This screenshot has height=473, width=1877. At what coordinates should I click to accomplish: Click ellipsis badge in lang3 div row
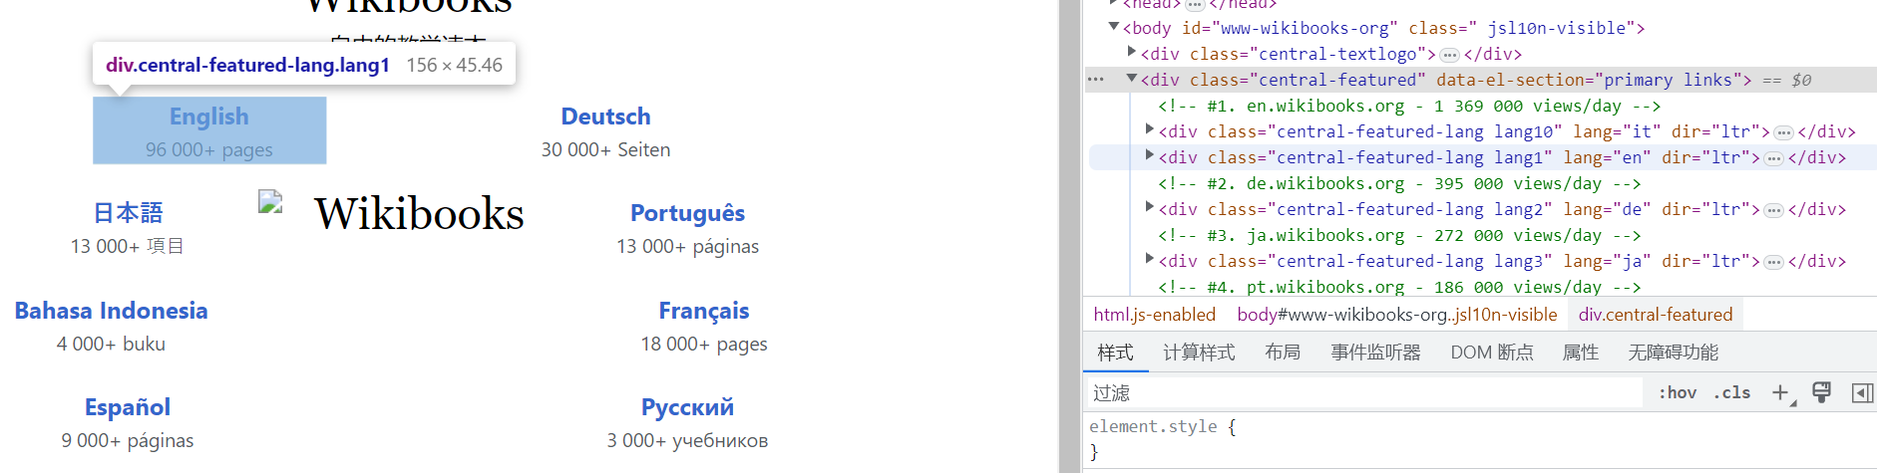(1773, 262)
